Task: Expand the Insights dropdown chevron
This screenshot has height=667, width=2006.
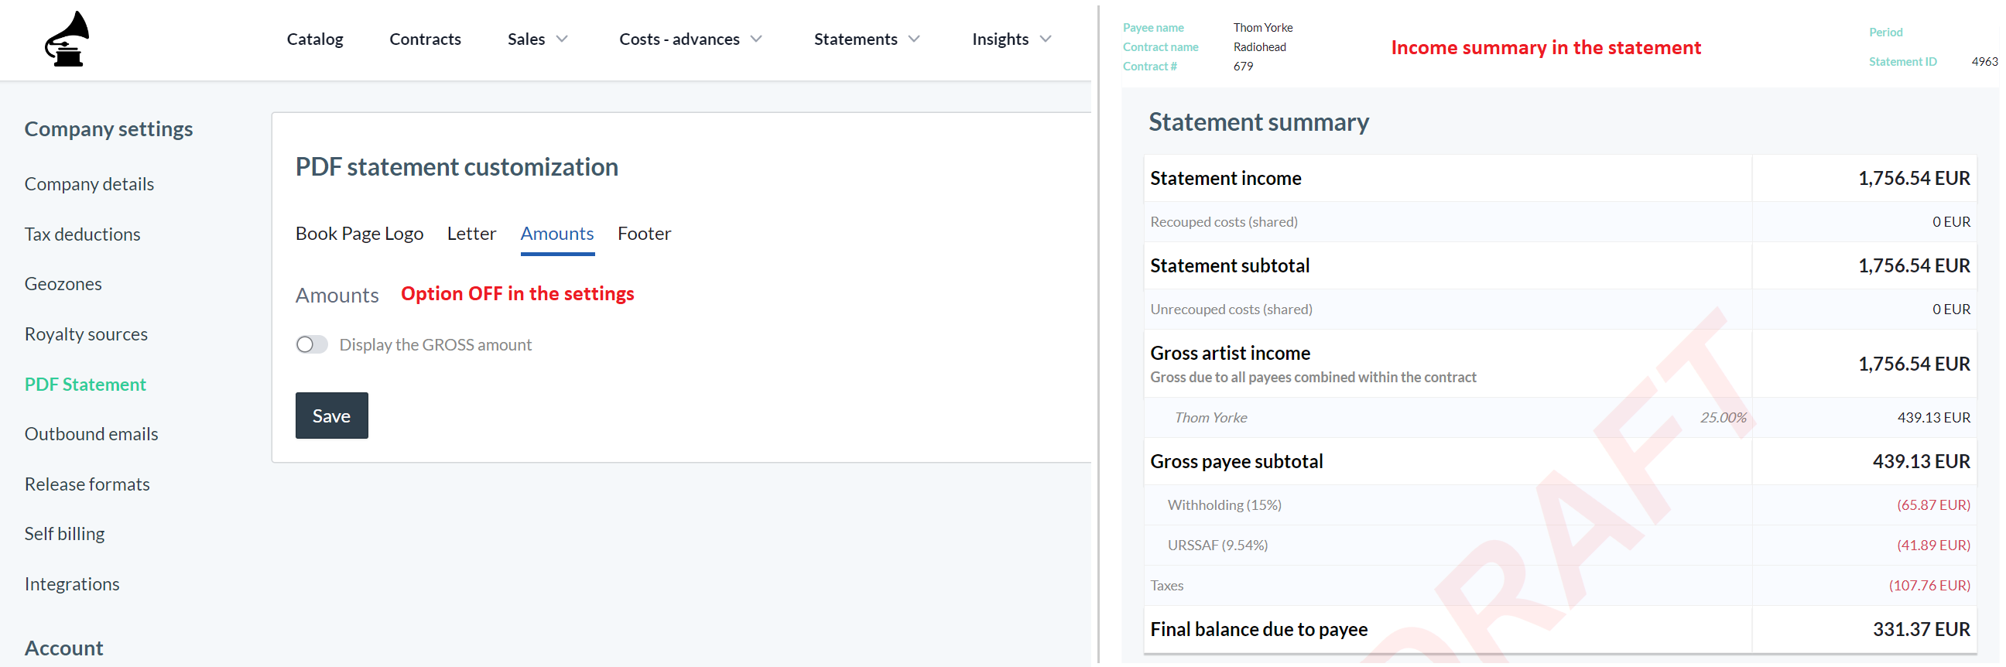Action: 1045,39
